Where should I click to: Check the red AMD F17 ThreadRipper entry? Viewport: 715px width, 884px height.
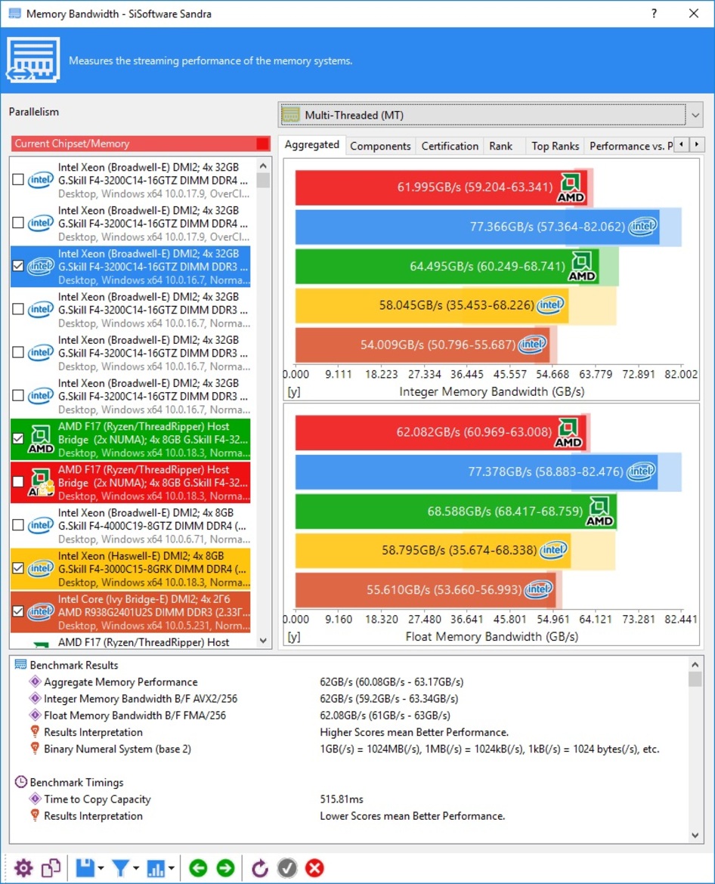click(x=18, y=482)
